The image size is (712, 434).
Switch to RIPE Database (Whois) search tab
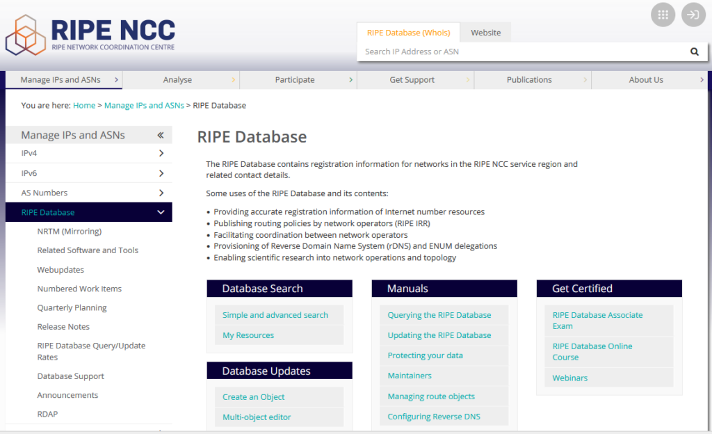coord(409,33)
